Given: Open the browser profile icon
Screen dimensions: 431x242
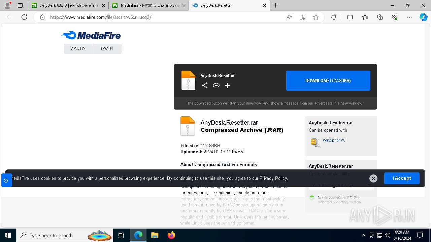Looking at the screenshot, I should pyautogui.click(x=7, y=5).
